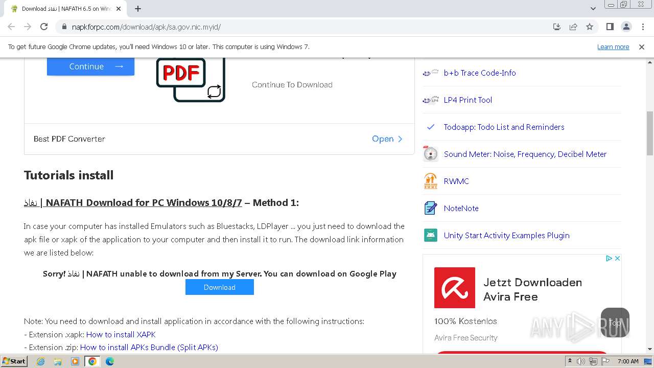Open Sound Meter: Noise, Frequency, Decibel Meter
Screen dimensions: 654x368
tap(525, 154)
